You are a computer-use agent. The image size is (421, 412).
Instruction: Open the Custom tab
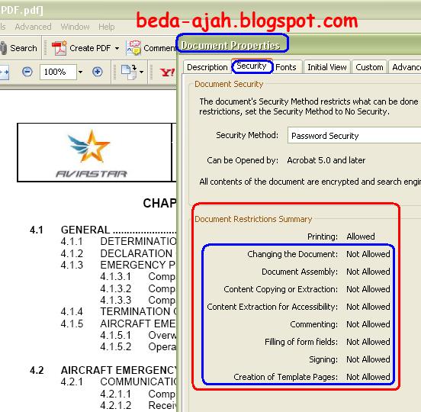coord(369,67)
